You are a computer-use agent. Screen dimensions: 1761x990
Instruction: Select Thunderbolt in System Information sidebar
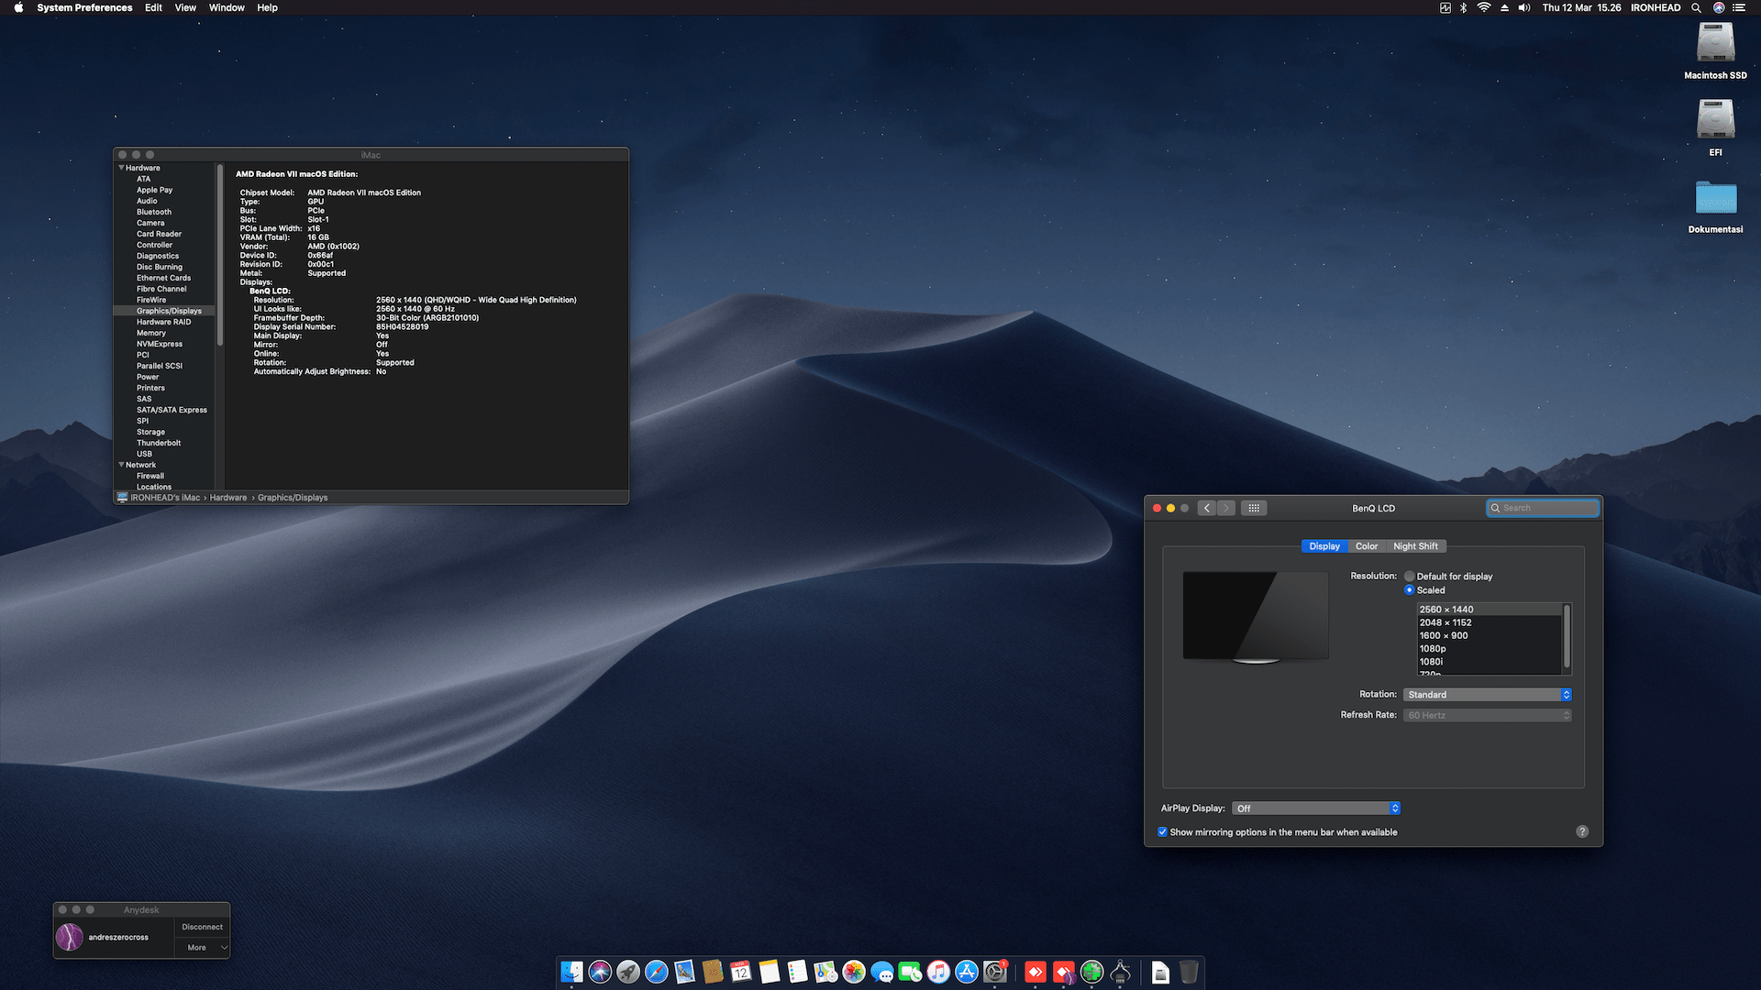(x=159, y=443)
